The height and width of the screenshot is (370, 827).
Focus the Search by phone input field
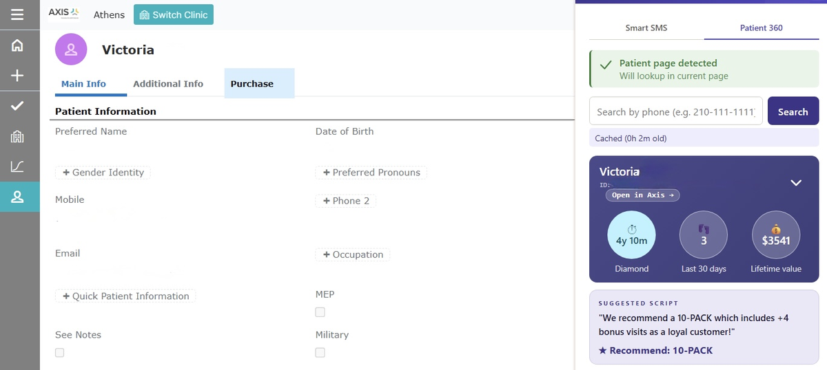point(675,111)
